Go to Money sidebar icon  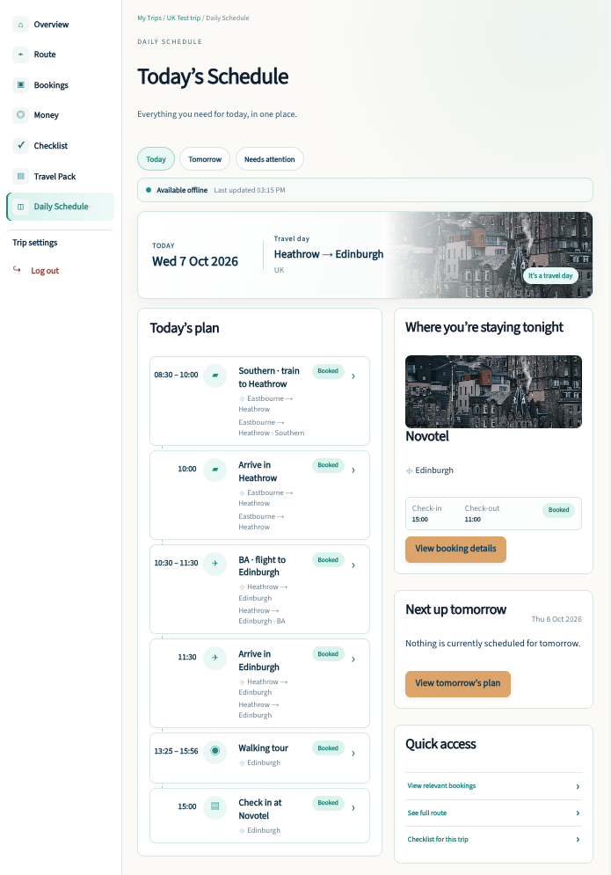point(20,115)
